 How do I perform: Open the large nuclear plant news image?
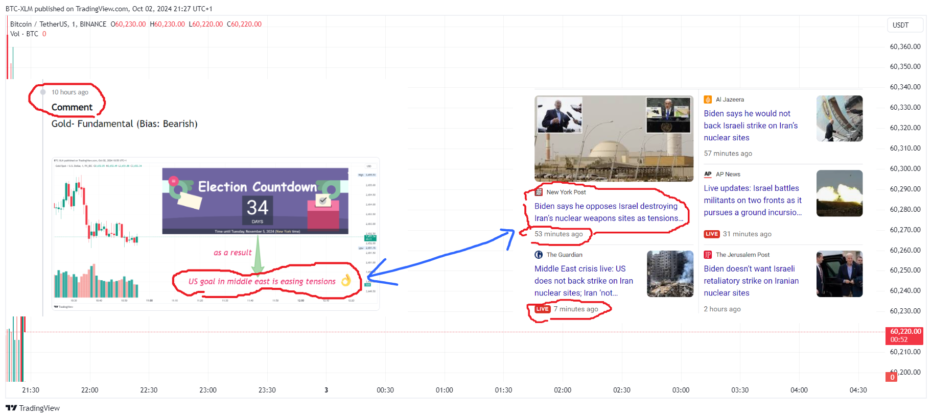coord(614,138)
